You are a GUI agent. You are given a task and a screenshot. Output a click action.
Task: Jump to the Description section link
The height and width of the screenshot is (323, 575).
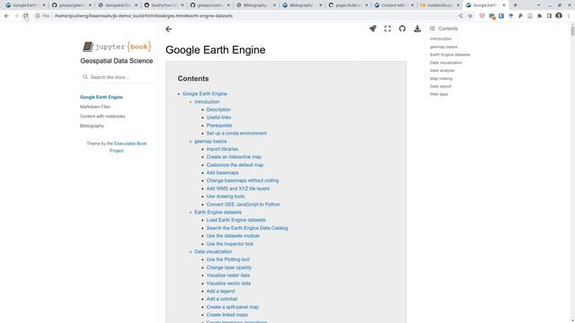tap(218, 109)
